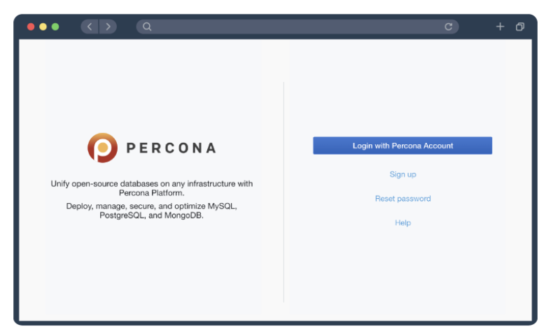Image resolution: width=546 pixels, height=336 pixels.
Task: Go forward with the browser forward arrow
Action: 108,27
